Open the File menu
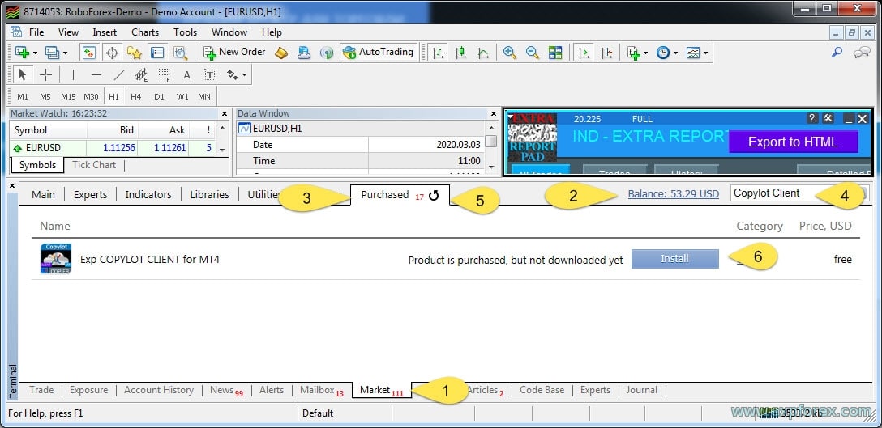Viewport: 882px width, 428px height. [36, 32]
